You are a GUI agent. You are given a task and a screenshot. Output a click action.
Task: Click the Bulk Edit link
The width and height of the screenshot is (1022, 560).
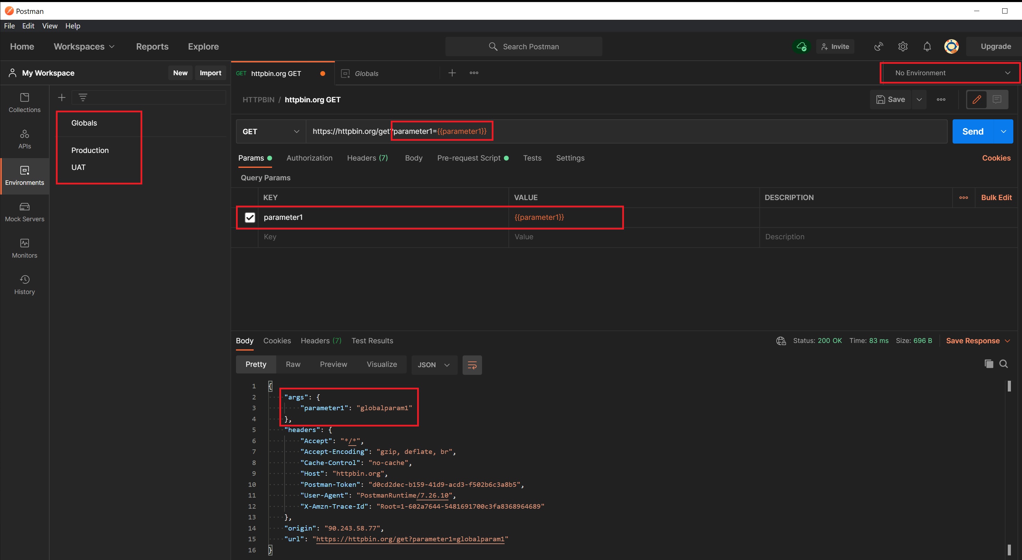pos(996,197)
